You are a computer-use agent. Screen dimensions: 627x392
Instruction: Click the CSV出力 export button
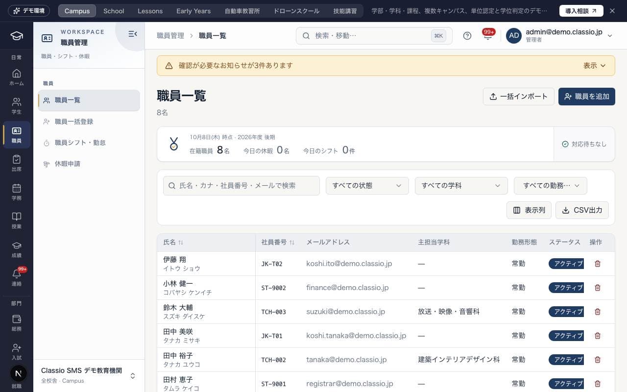pyautogui.click(x=582, y=210)
